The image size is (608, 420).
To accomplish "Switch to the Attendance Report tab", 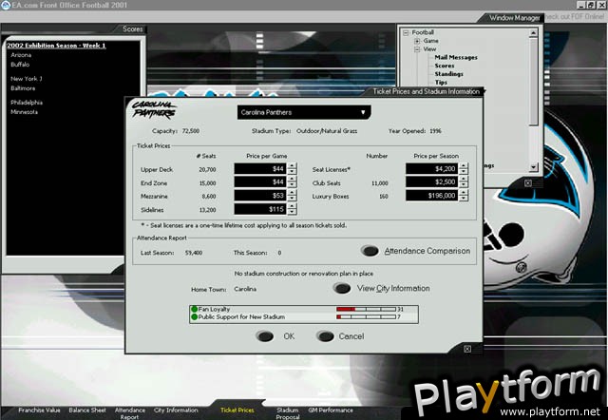I will [130, 413].
